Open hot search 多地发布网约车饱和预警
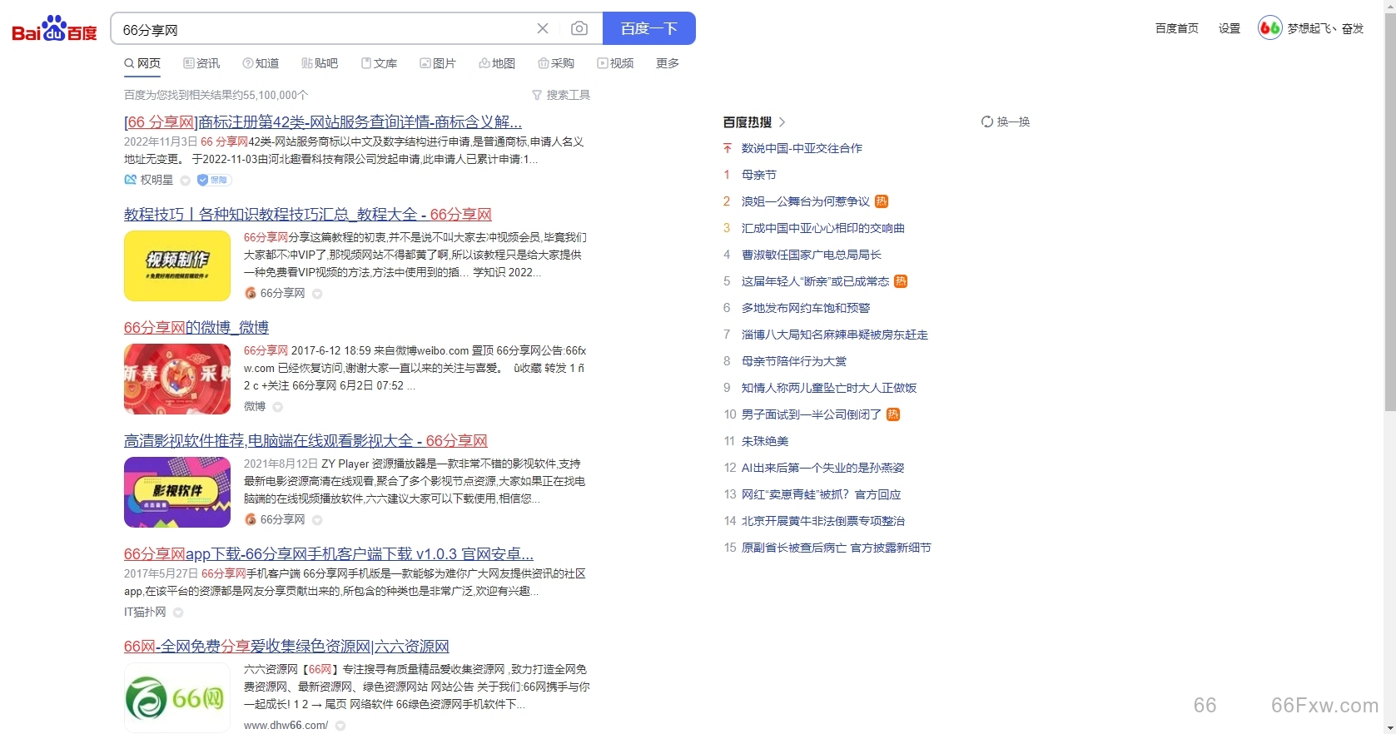This screenshot has height=734, width=1396. [806, 308]
